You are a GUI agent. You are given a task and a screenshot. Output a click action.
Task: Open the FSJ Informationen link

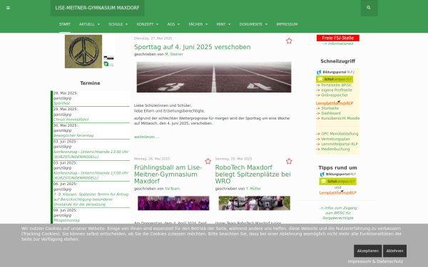[337, 43]
